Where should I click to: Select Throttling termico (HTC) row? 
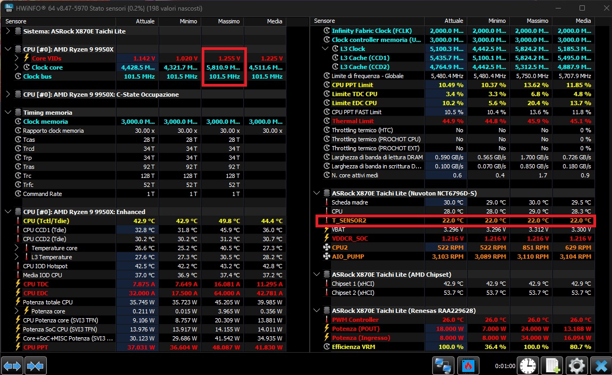click(x=453, y=130)
